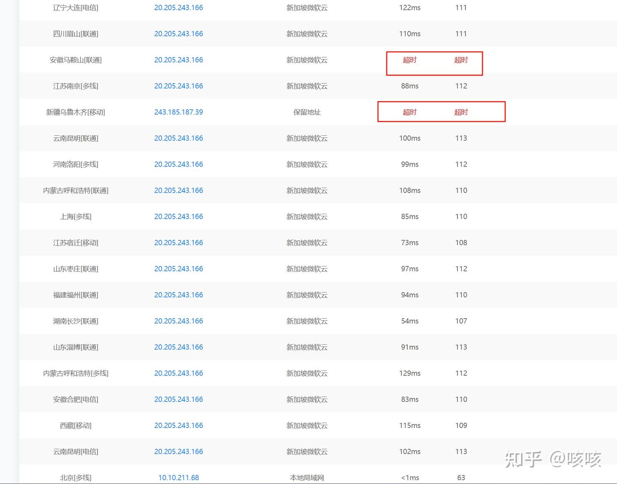The width and height of the screenshot is (617, 484).
Task: Click the TTL value 108
Action: pos(461,243)
